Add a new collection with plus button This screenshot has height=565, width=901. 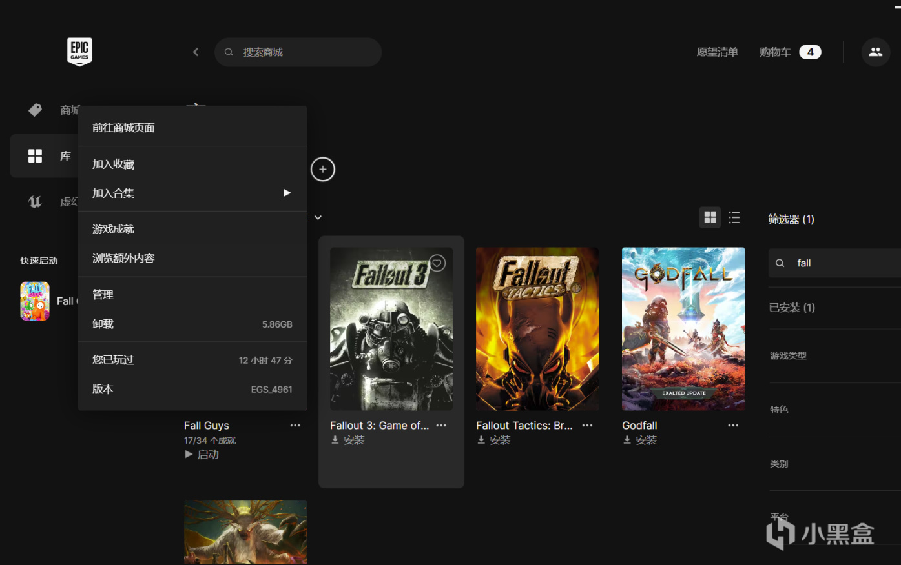[323, 170]
